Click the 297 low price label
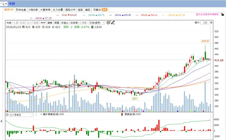The image size is (226, 140). pyautogui.click(x=135, y=99)
